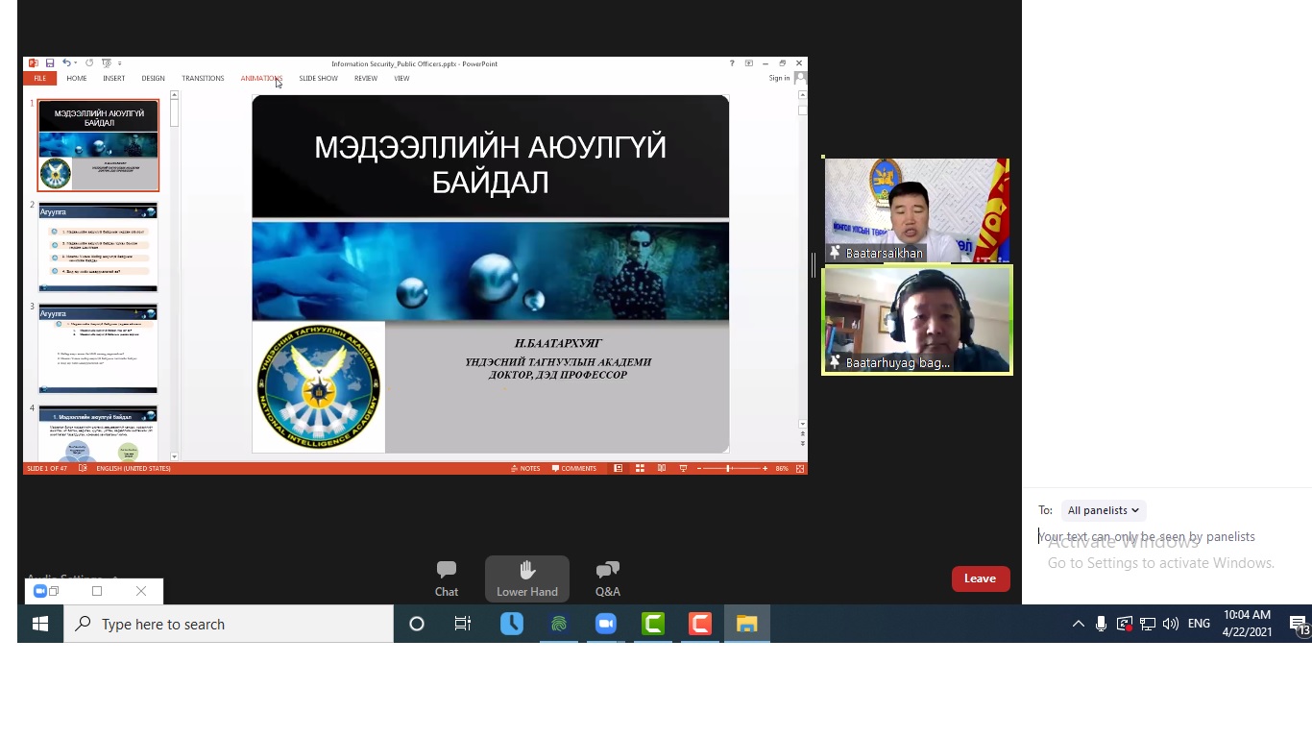Open the Animations ribbon tab
The image size is (1312, 738).
(x=260, y=79)
